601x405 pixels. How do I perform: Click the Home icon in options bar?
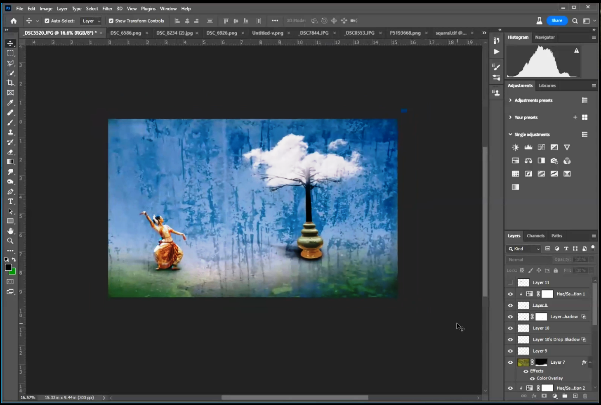tap(14, 21)
